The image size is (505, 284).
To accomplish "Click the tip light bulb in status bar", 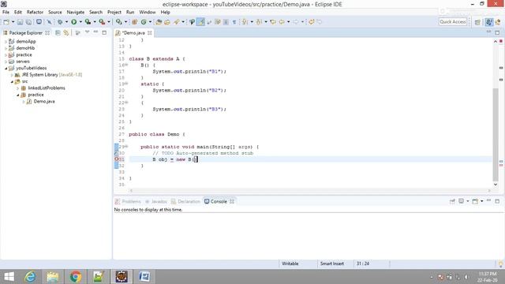I will coord(500,263).
